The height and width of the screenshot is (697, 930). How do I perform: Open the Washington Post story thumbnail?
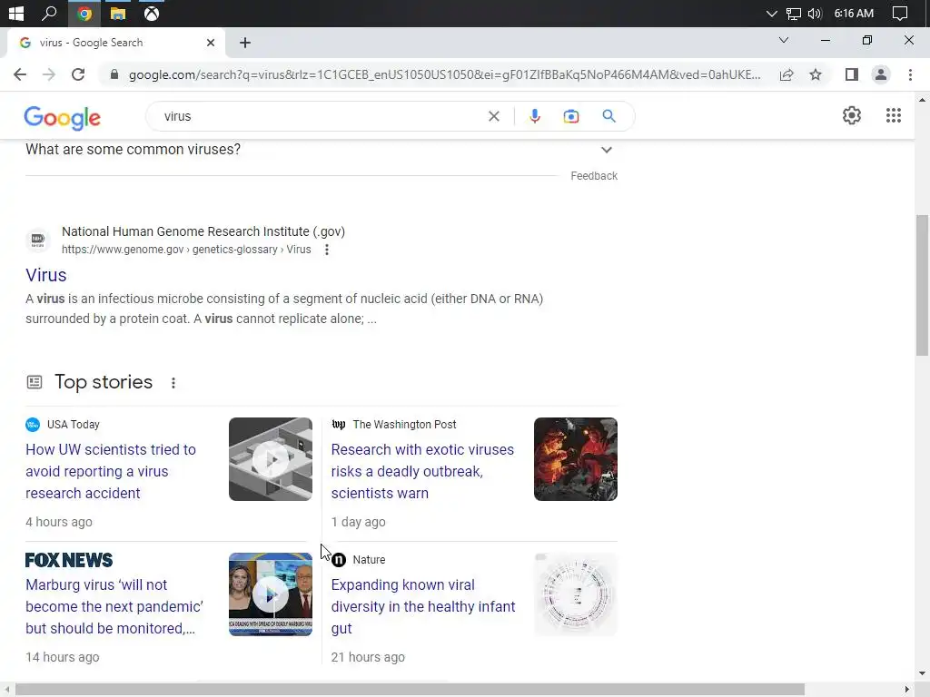(x=575, y=459)
